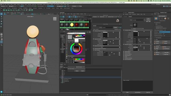Choose the Lasso selection tool
The width and height of the screenshot is (171, 96).
pos(1,17)
